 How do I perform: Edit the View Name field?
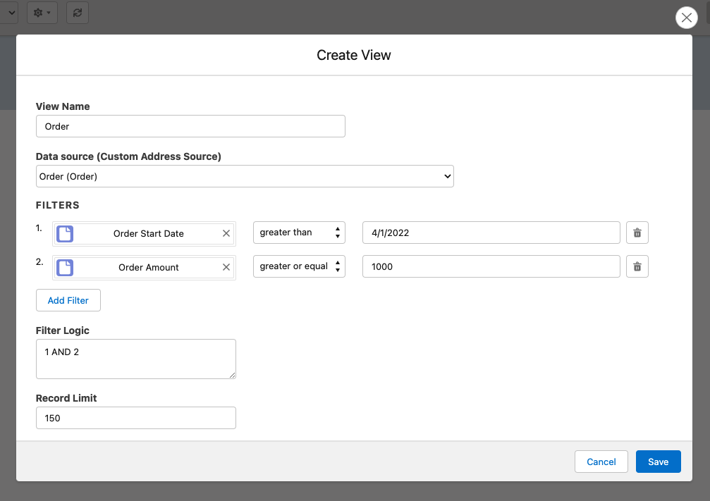coord(190,126)
